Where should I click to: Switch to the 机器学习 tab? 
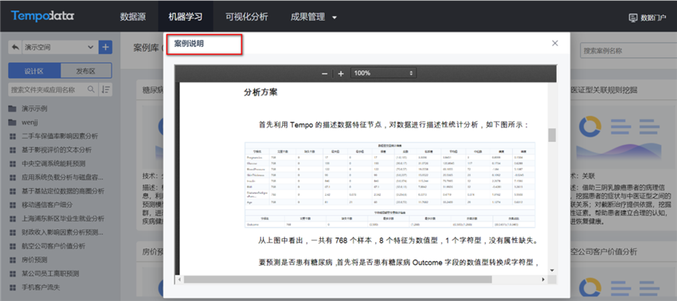click(x=186, y=17)
